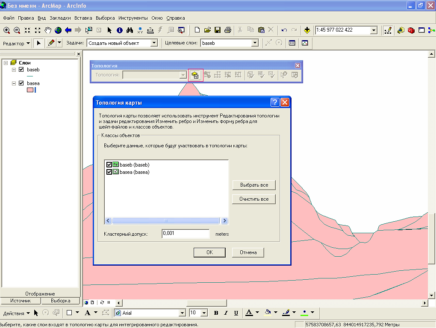Open ArcCatalog icon
Image resolution: width=436 pixels, height=328 pixels.
click(x=401, y=30)
